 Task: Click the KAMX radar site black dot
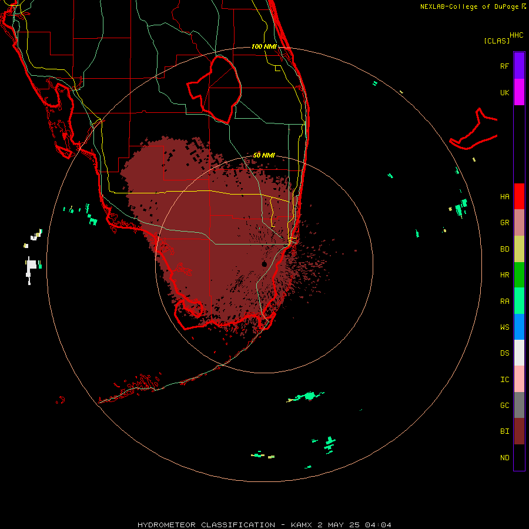tap(264, 264)
